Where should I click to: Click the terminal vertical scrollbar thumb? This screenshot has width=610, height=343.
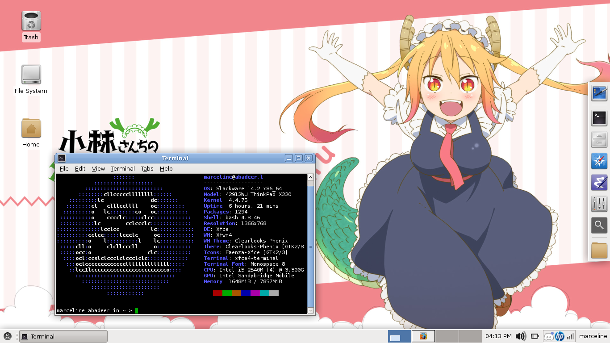[311, 246]
